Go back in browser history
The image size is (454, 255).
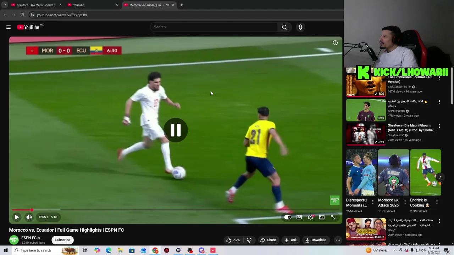coord(5,15)
